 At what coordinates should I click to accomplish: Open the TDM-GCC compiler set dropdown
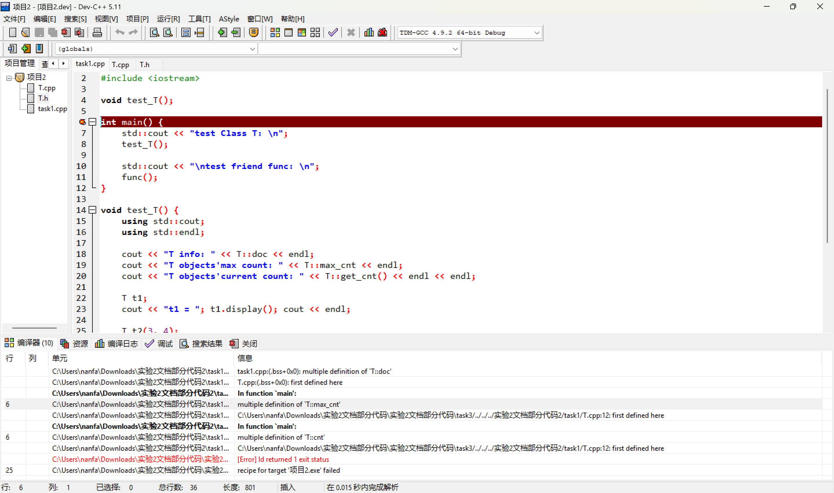pyautogui.click(x=536, y=33)
